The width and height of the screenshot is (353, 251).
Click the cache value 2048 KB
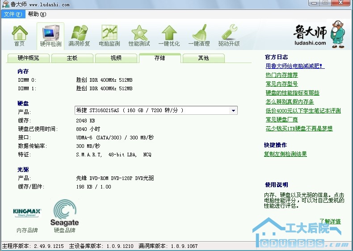[x=85, y=121]
